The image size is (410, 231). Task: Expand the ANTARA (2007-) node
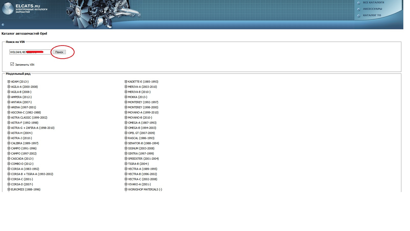point(9,102)
